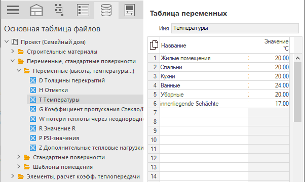This screenshot has width=305, height=182.
Task: Click the 24.00 value for Ванные
Action: click(x=269, y=85)
